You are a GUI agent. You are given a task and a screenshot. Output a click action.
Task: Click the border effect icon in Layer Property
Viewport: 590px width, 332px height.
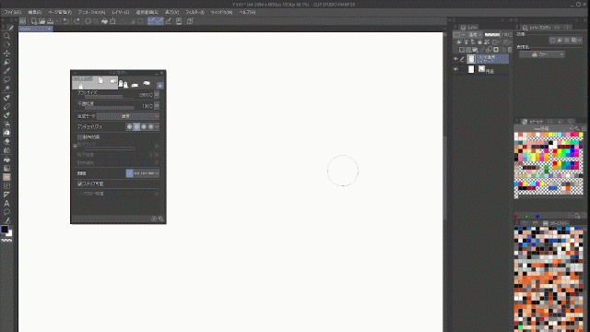552,40
